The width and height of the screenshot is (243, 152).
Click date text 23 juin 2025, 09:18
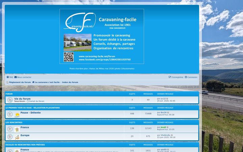(166, 137)
